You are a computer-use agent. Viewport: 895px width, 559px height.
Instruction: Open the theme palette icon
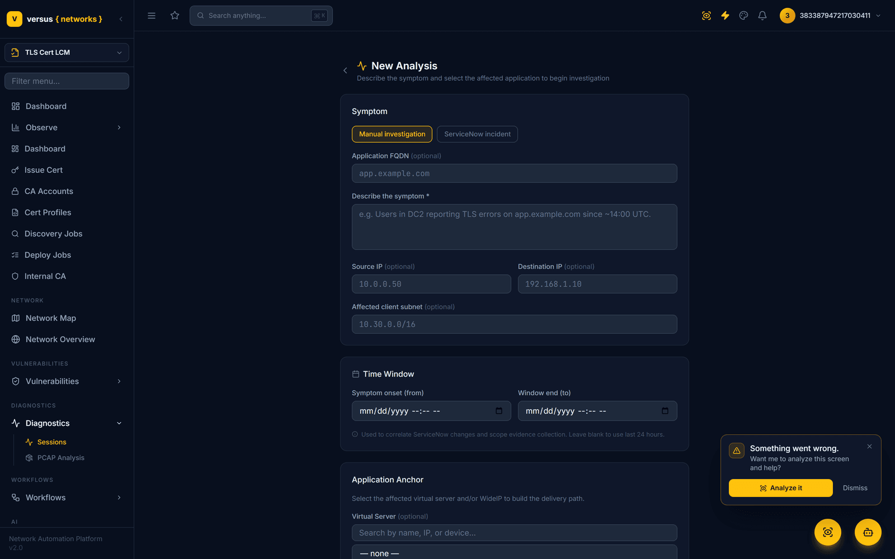pos(743,16)
